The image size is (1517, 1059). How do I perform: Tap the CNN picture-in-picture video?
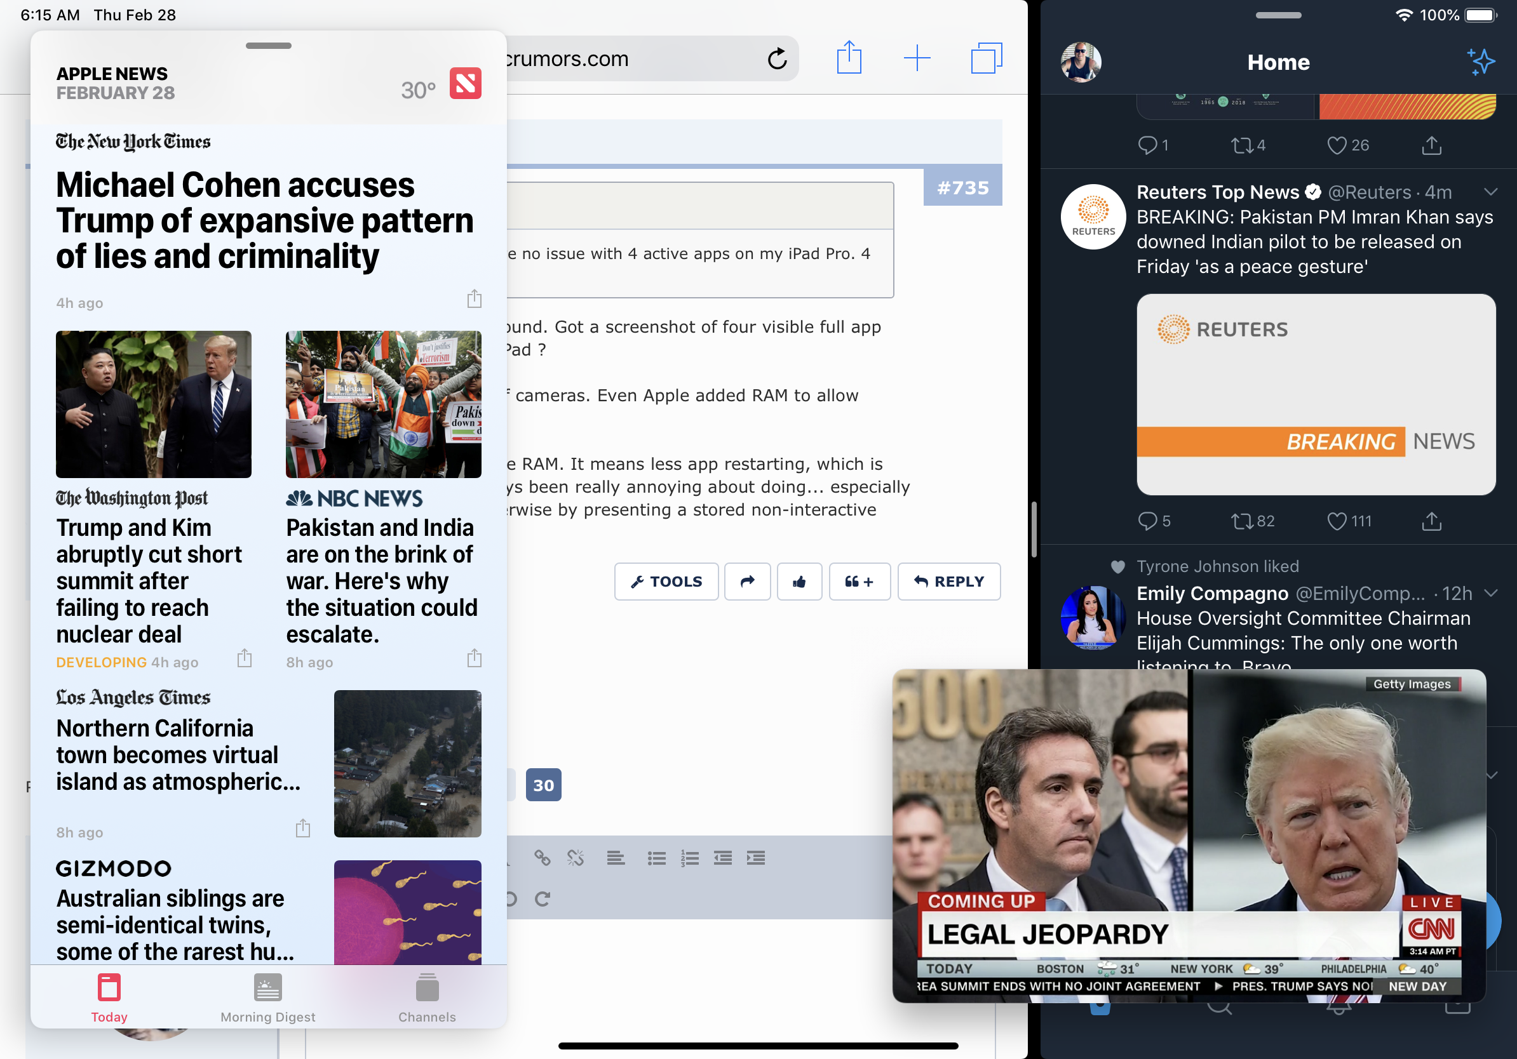click(x=1189, y=835)
